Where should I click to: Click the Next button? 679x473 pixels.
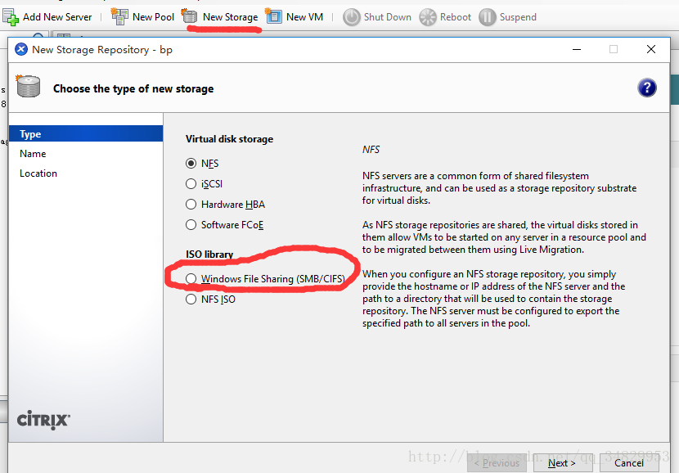tap(561, 462)
